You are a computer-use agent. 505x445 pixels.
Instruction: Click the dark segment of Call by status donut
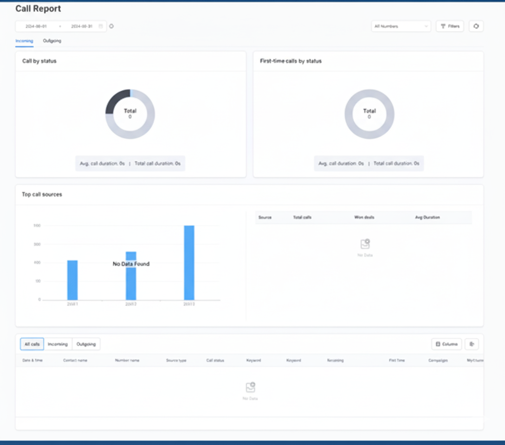click(x=114, y=101)
